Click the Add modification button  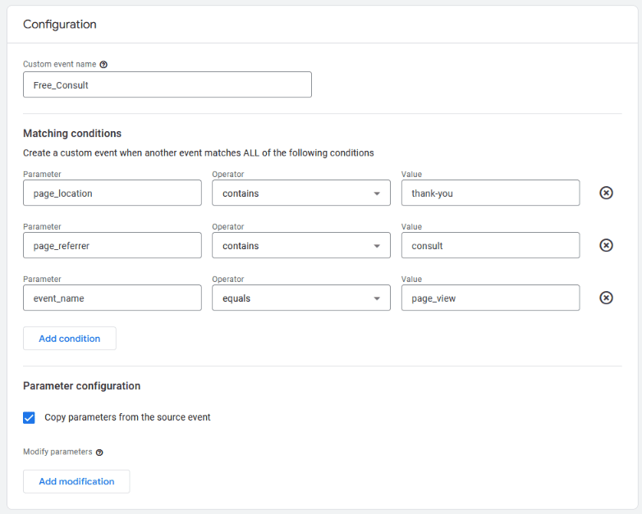[x=76, y=481]
